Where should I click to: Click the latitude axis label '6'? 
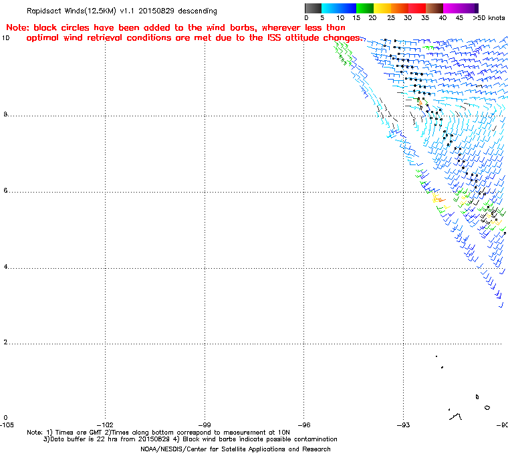(x=5, y=191)
